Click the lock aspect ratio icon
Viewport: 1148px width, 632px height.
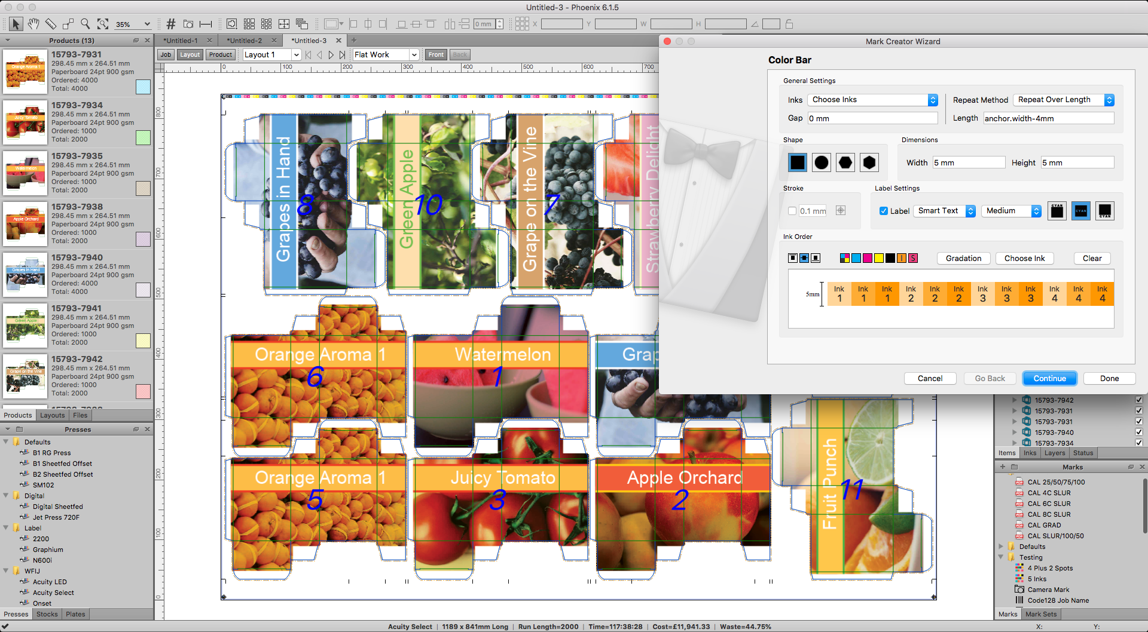tap(789, 24)
